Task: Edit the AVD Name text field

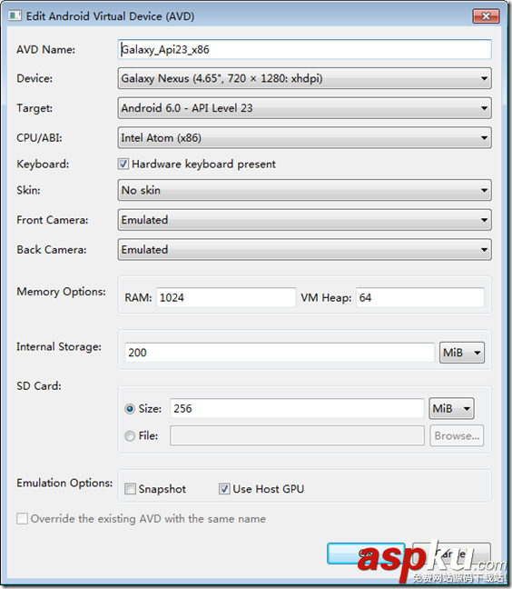Action: tap(305, 50)
